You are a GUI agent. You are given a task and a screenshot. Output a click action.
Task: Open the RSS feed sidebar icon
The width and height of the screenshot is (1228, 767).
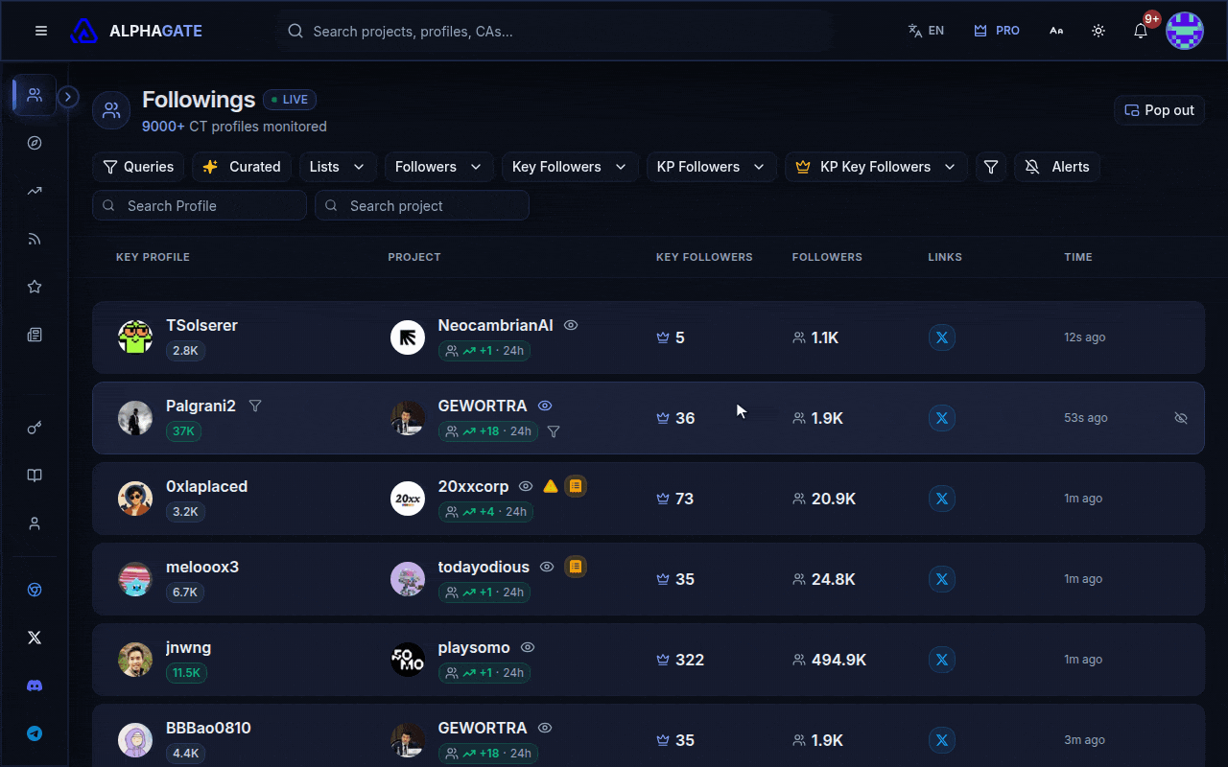[35, 239]
